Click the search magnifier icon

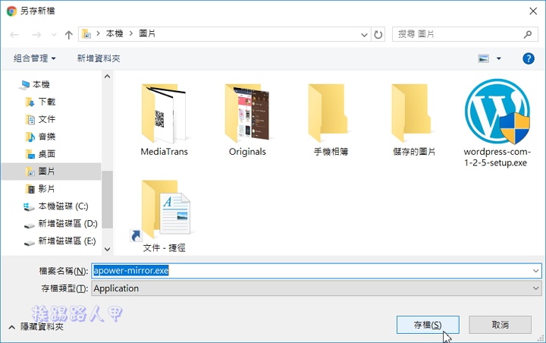(x=528, y=34)
